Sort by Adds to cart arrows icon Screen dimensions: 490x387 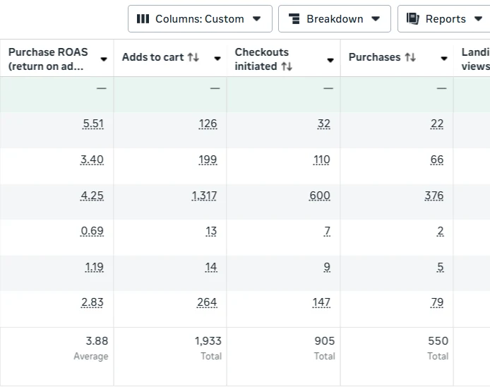click(193, 57)
